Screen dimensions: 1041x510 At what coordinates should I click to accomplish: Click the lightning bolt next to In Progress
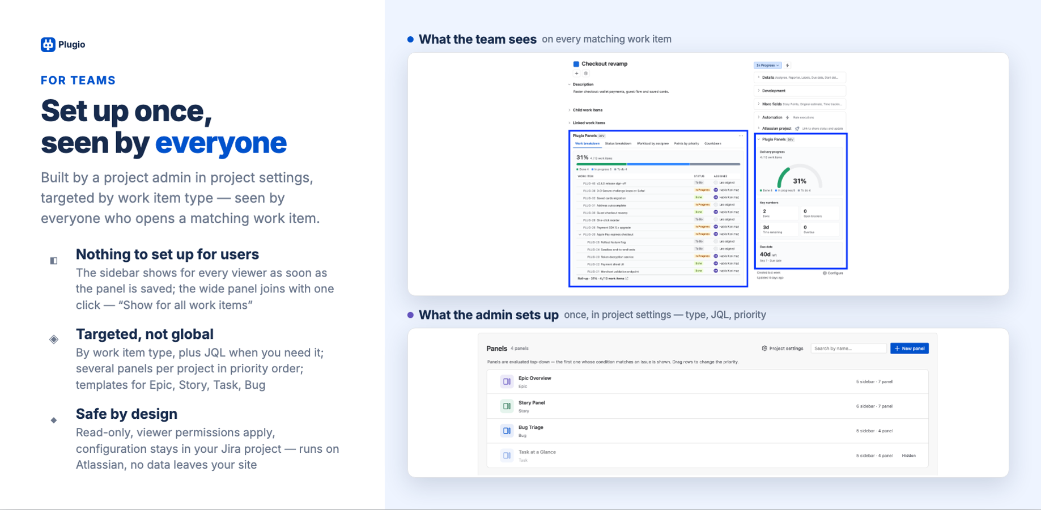788,65
